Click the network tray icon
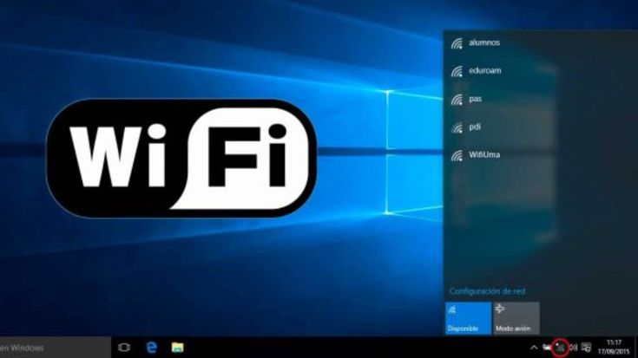638x358 pixels. point(561,348)
